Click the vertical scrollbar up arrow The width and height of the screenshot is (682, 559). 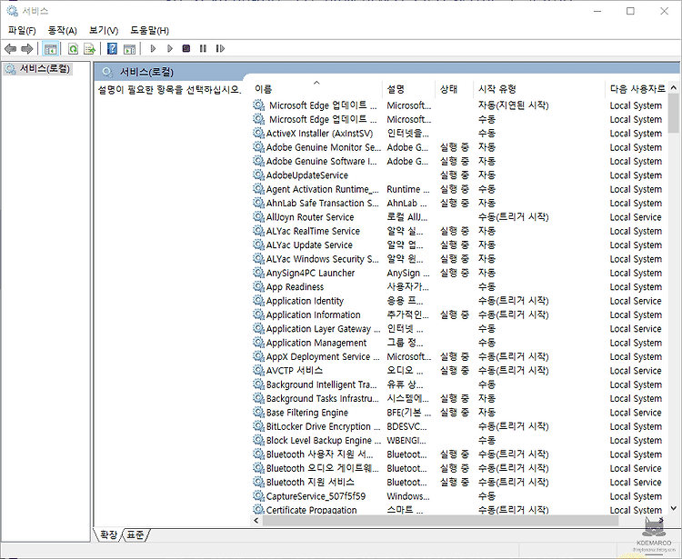click(x=674, y=88)
